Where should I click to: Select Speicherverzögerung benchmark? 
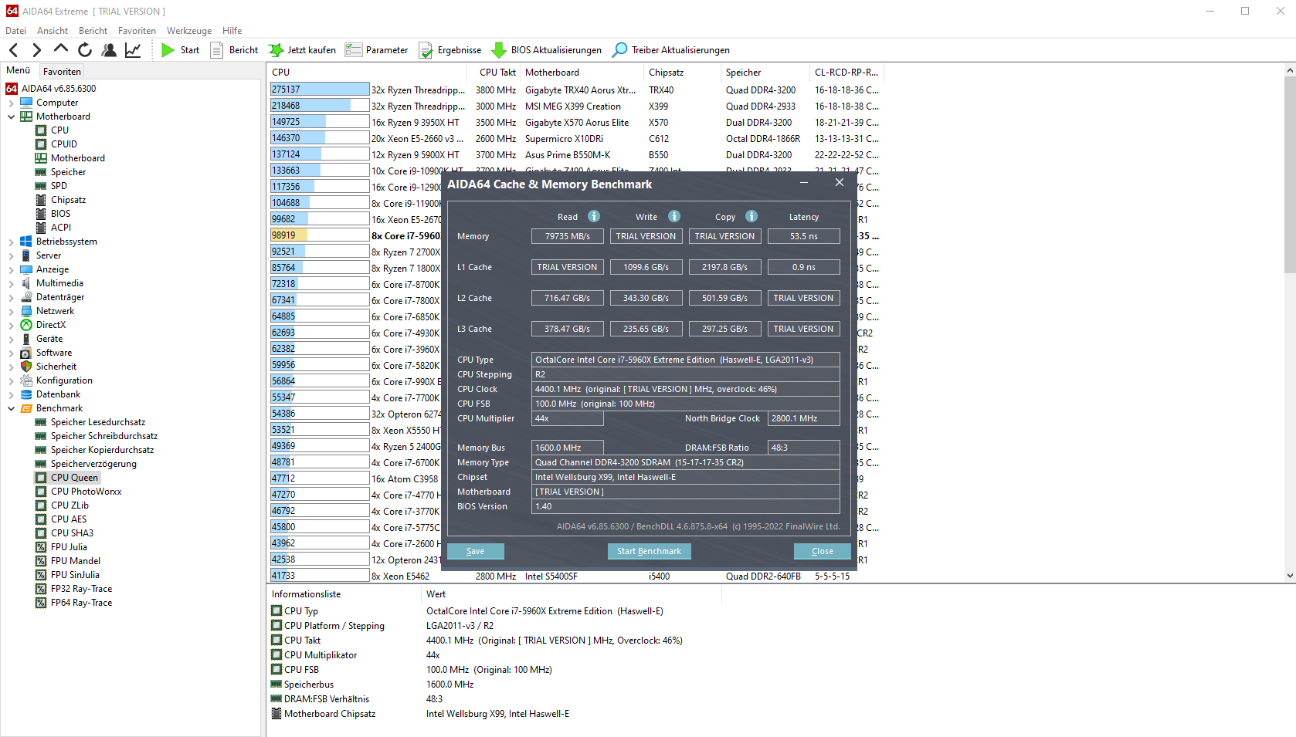[x=93, y=464]
